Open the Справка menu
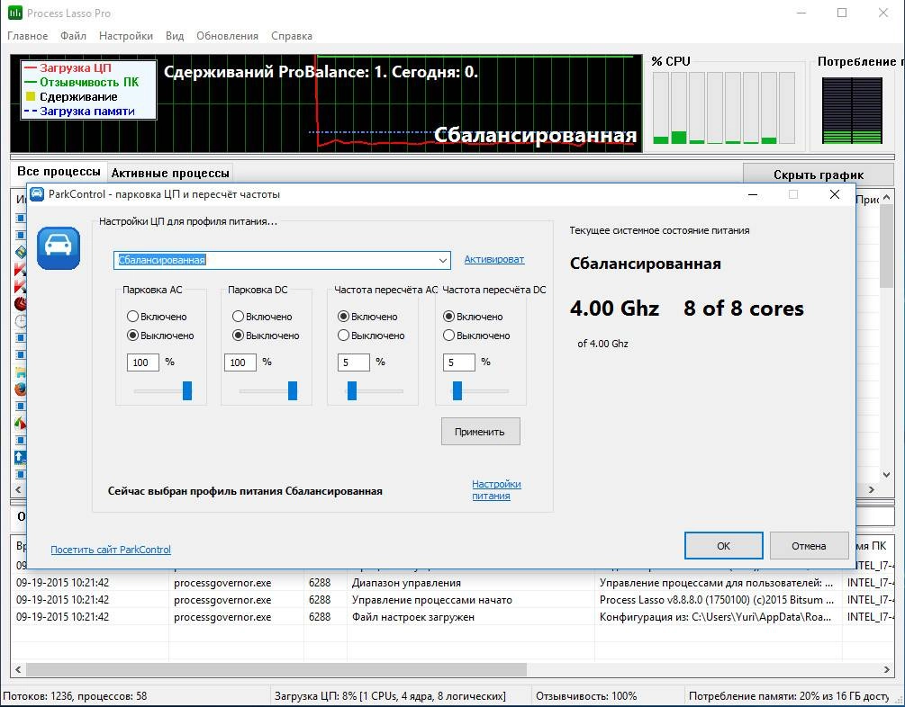 click(292, 36)
